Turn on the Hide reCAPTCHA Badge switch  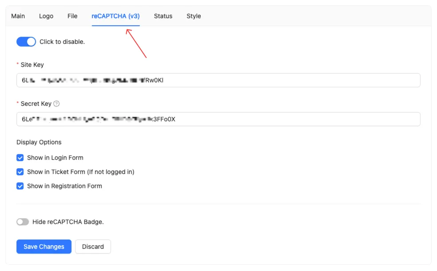pyautogui.click(x=23, y=222)
